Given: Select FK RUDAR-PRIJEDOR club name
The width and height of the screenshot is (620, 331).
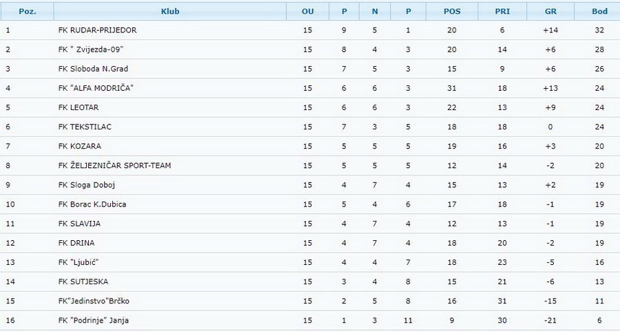Looking at the screenshot, I should [97, 30].
